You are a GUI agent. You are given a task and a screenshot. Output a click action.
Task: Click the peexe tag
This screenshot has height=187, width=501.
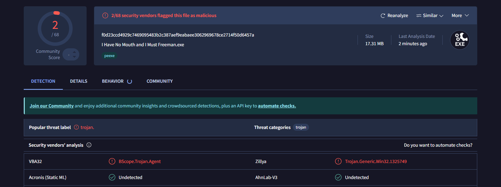click(110, 56)
